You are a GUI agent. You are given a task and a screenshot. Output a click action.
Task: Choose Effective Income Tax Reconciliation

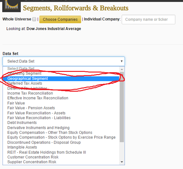[x=61, y=98]
